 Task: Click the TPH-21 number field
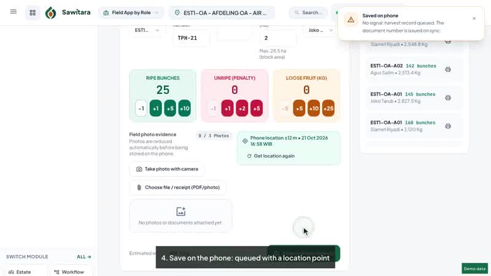(x=191, y=38)
